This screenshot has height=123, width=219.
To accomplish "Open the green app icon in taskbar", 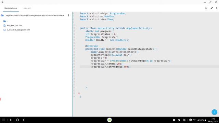I will click(109, 120).
